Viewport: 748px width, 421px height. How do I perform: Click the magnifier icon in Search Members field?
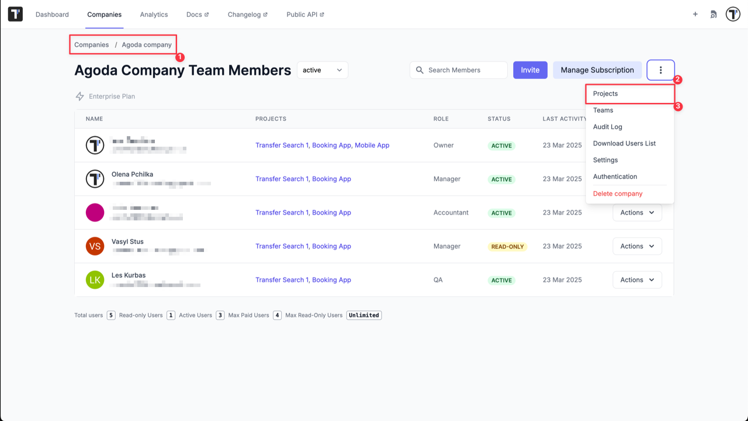click(419, 70)
